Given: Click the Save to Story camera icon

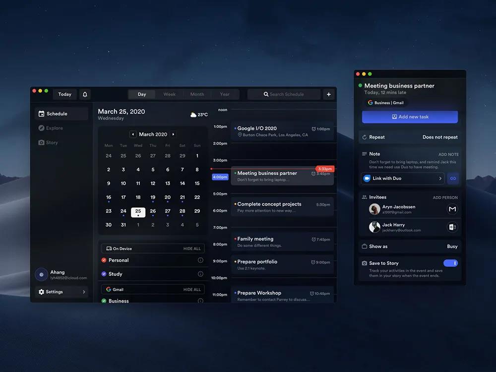Looking at the screenshot, I should (365, 263).
